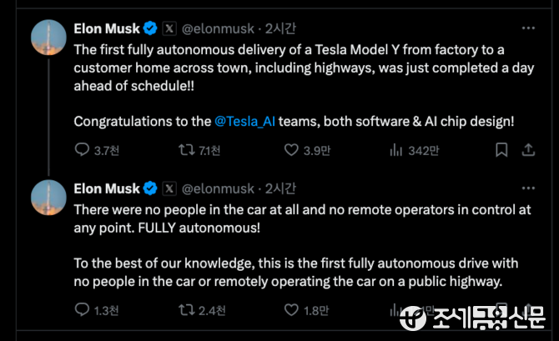The width and height of the screenshot is (559, 341).
Task: Retweet the first tweet with 7.1천 reposts
Action: [x=189, y=150]
